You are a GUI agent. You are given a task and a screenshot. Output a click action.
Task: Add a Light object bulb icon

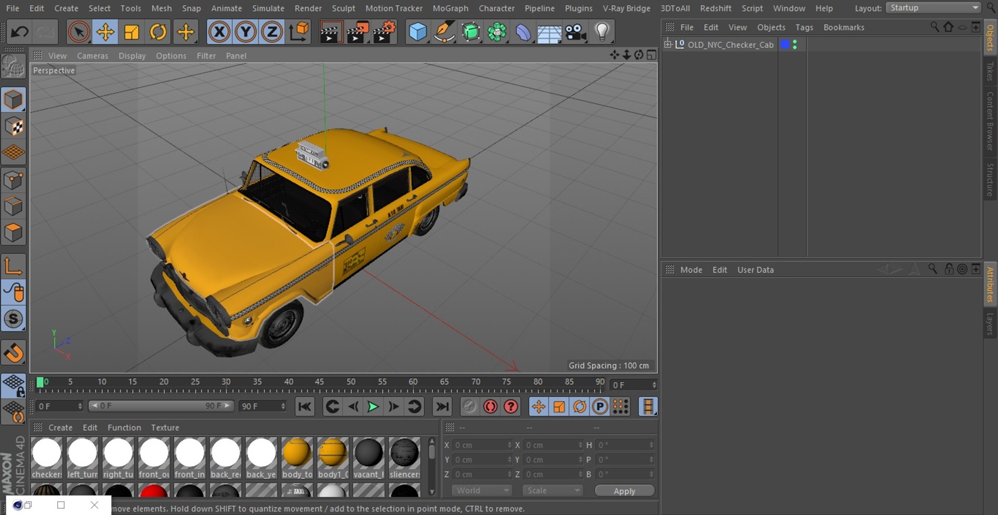pos(602,32)
